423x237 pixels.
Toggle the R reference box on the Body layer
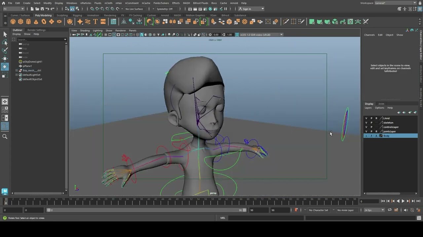(376, 136)
